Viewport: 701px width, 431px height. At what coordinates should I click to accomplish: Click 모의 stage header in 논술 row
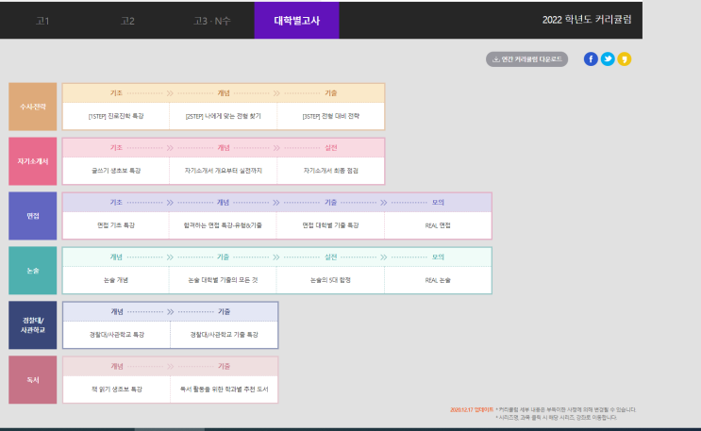point(438,257)
